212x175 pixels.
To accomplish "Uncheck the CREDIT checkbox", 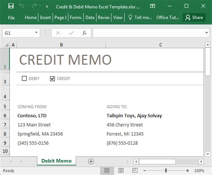I will (52, 78).
